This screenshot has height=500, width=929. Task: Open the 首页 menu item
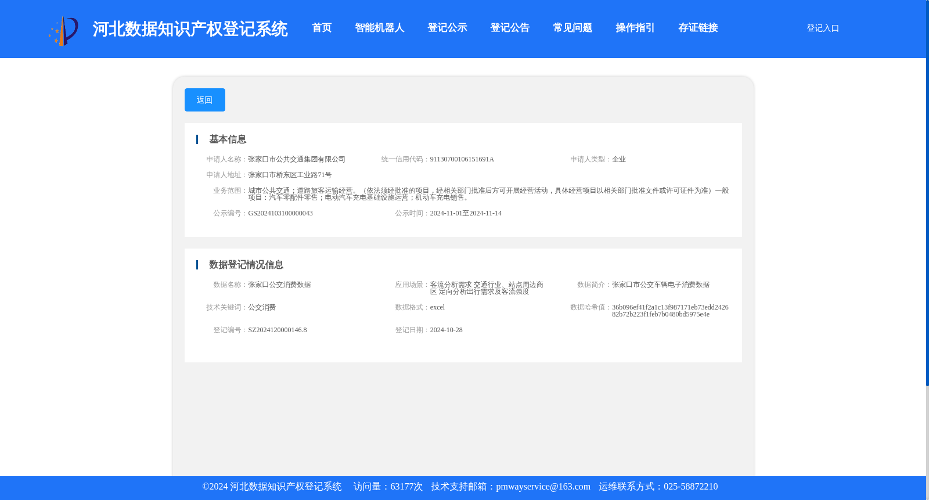point(322,28)
